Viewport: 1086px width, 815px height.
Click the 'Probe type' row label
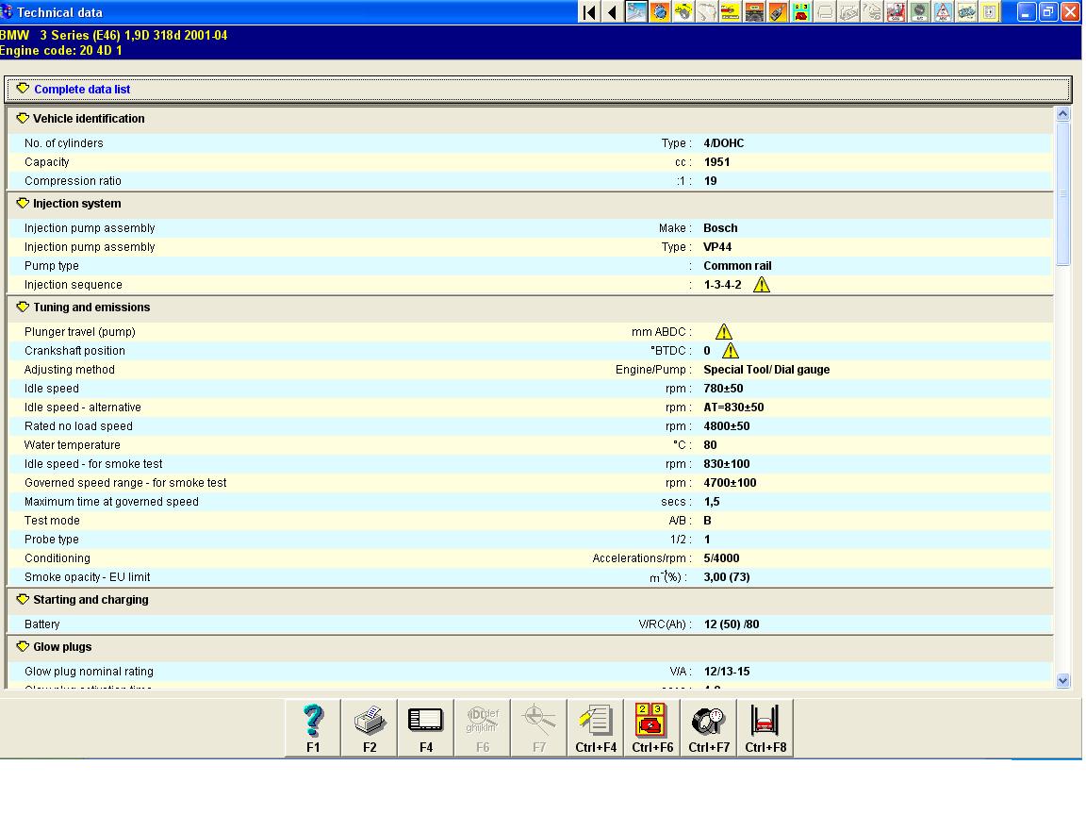pos(51,540)
